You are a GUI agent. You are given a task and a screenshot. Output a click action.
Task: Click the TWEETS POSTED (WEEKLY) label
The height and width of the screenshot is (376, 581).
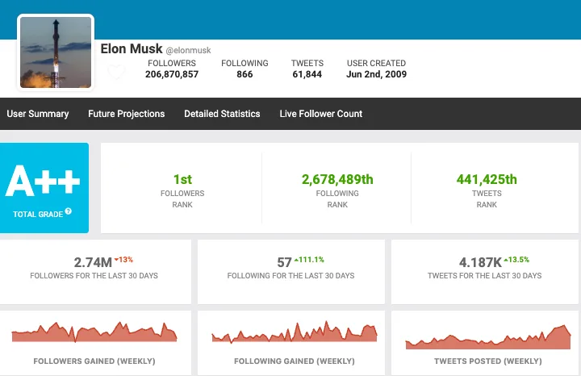(x=488, y=361)
